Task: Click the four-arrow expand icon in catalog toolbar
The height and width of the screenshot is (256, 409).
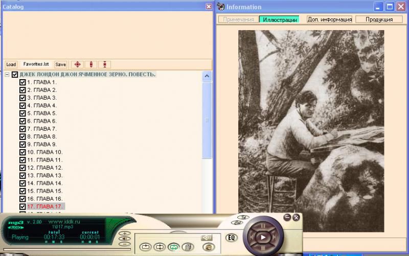Action: pyautogui.click(x=77, y=64)
